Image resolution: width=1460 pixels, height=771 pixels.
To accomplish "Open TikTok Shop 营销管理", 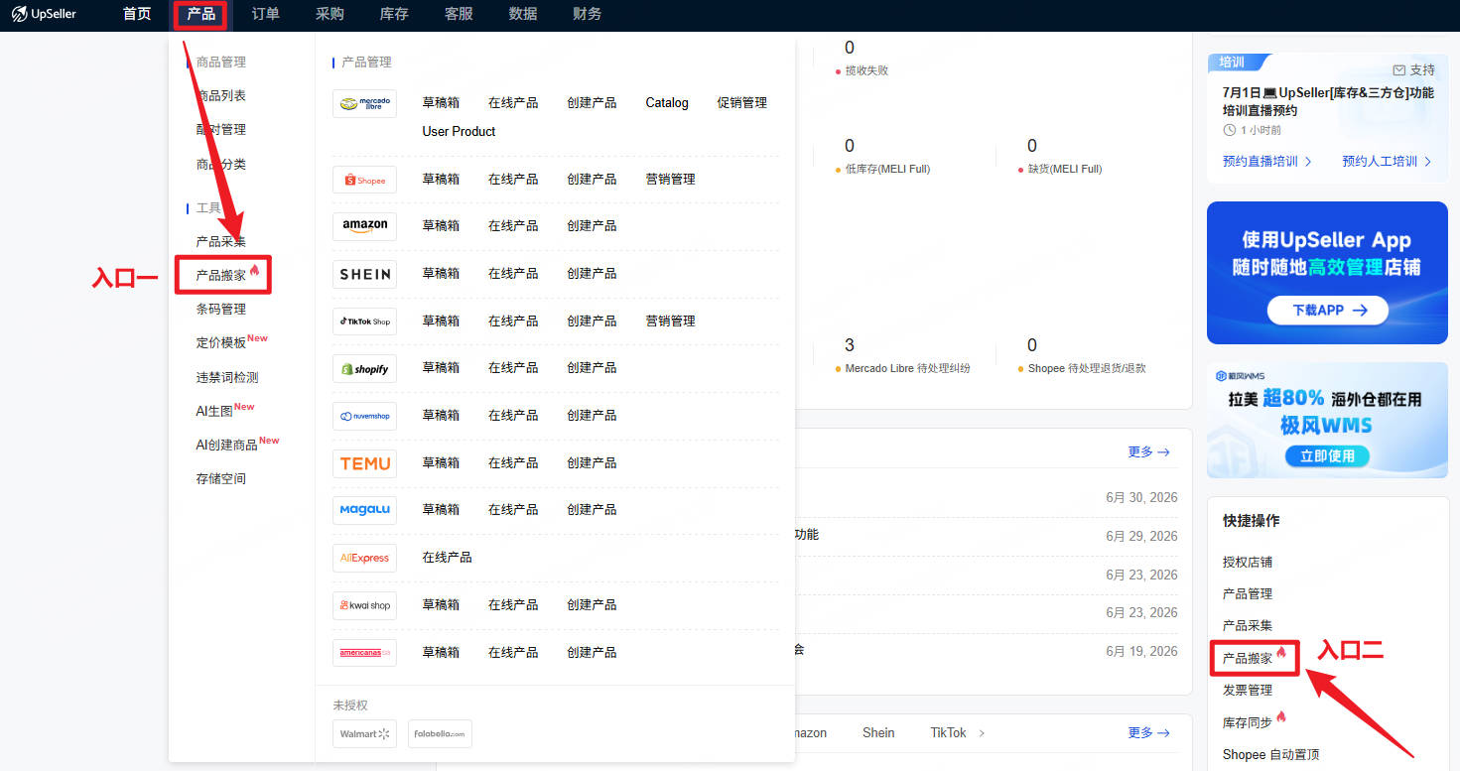I will 670,321.
